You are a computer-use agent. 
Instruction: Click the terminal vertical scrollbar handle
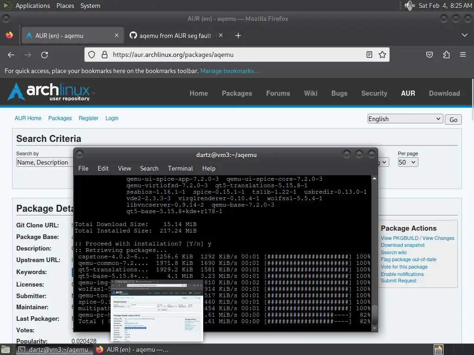pos(374,315)
